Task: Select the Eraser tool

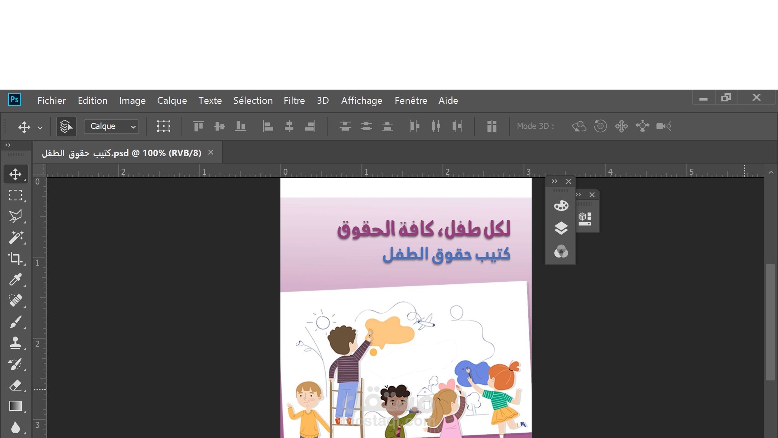Action: tap(15, 385)
